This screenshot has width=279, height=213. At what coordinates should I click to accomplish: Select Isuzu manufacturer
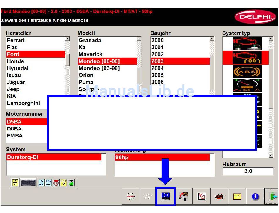click(x=36, y=75)
